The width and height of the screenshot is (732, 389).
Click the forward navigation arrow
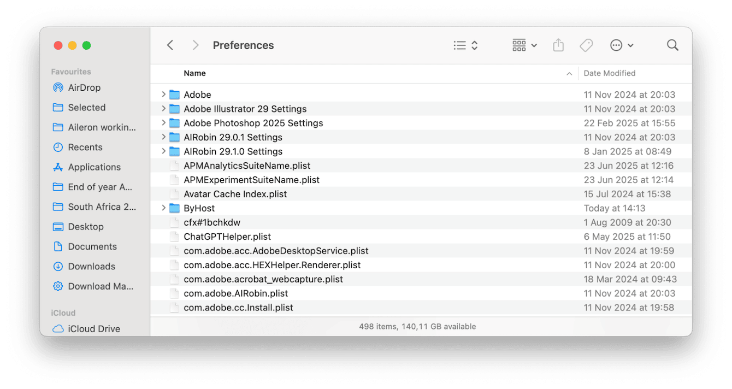pyautogui.click(x=195, y=45)
